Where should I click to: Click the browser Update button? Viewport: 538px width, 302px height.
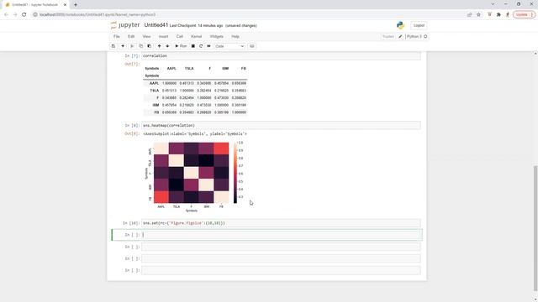point(524,15)
